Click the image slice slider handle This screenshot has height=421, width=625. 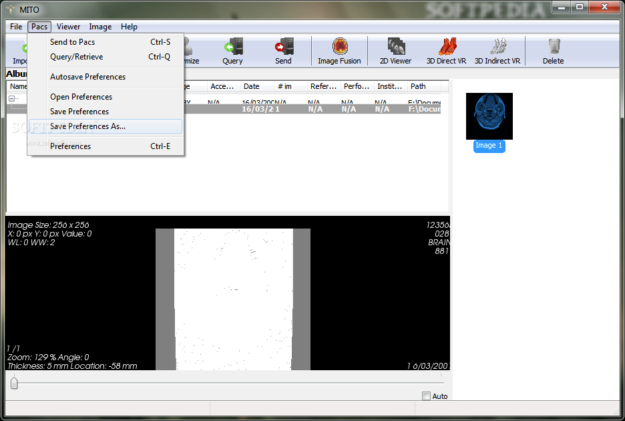click(x=14, y=383)
